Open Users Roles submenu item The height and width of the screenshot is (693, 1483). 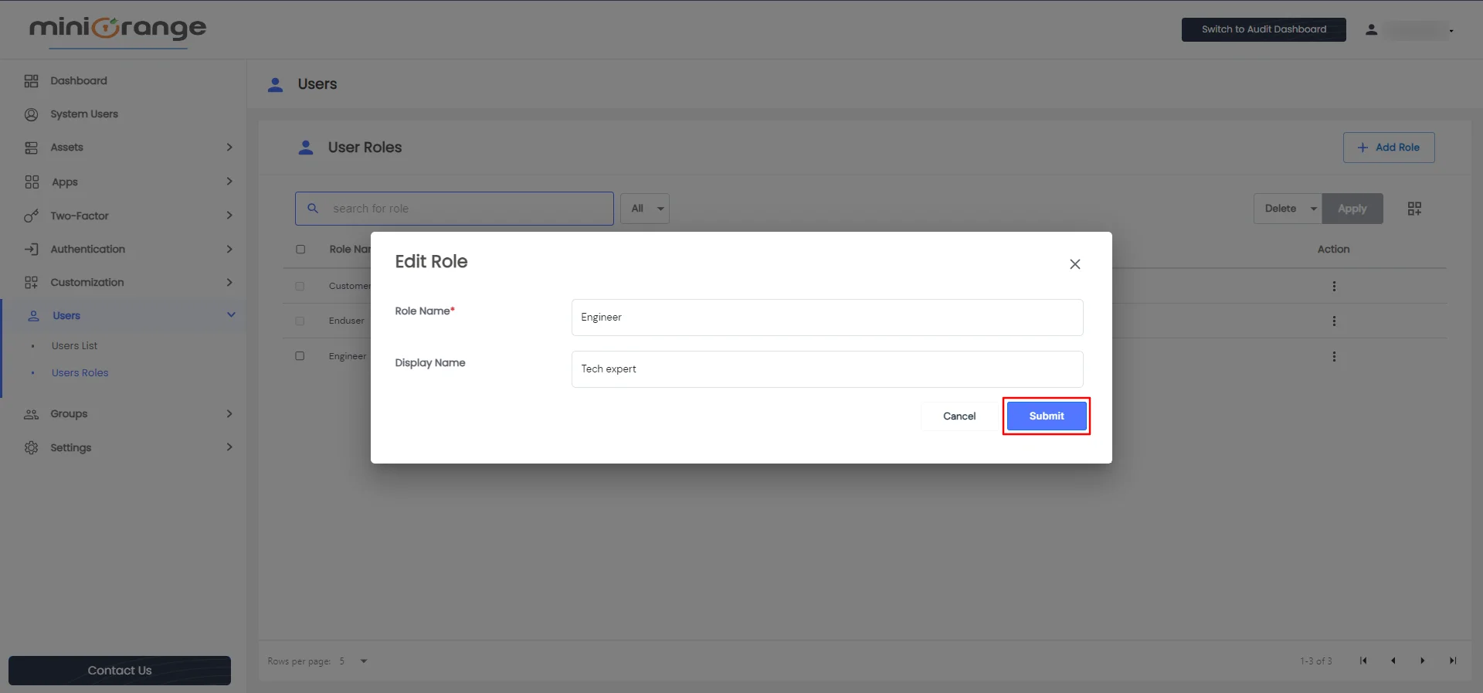(x=80, y=373)
